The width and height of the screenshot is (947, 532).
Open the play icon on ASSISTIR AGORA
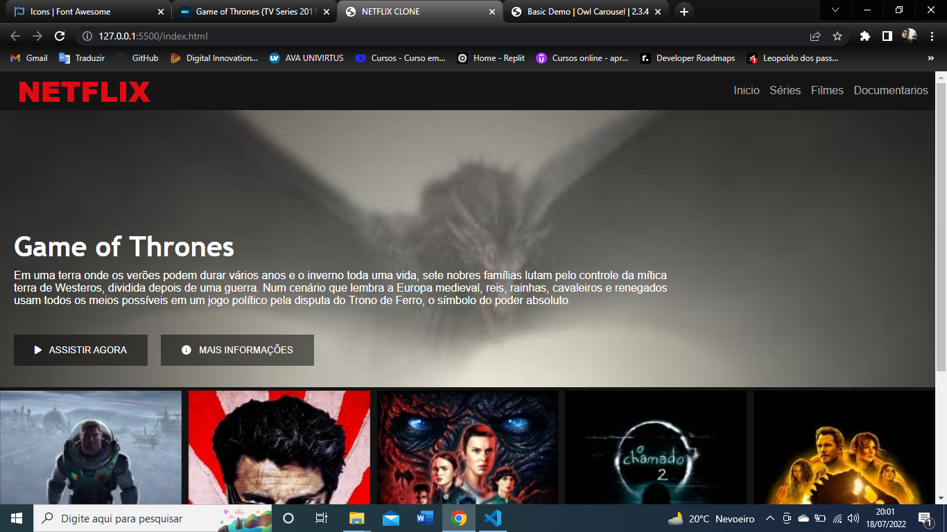pyautogui.click(x=39, y=350)
